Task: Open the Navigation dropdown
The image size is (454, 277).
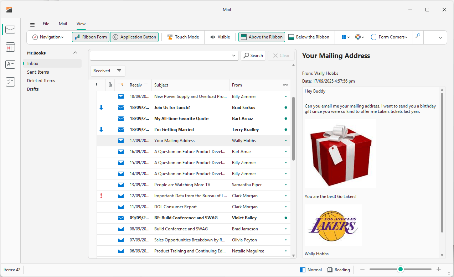Action: pyautogui.click(x=48, y=37)
